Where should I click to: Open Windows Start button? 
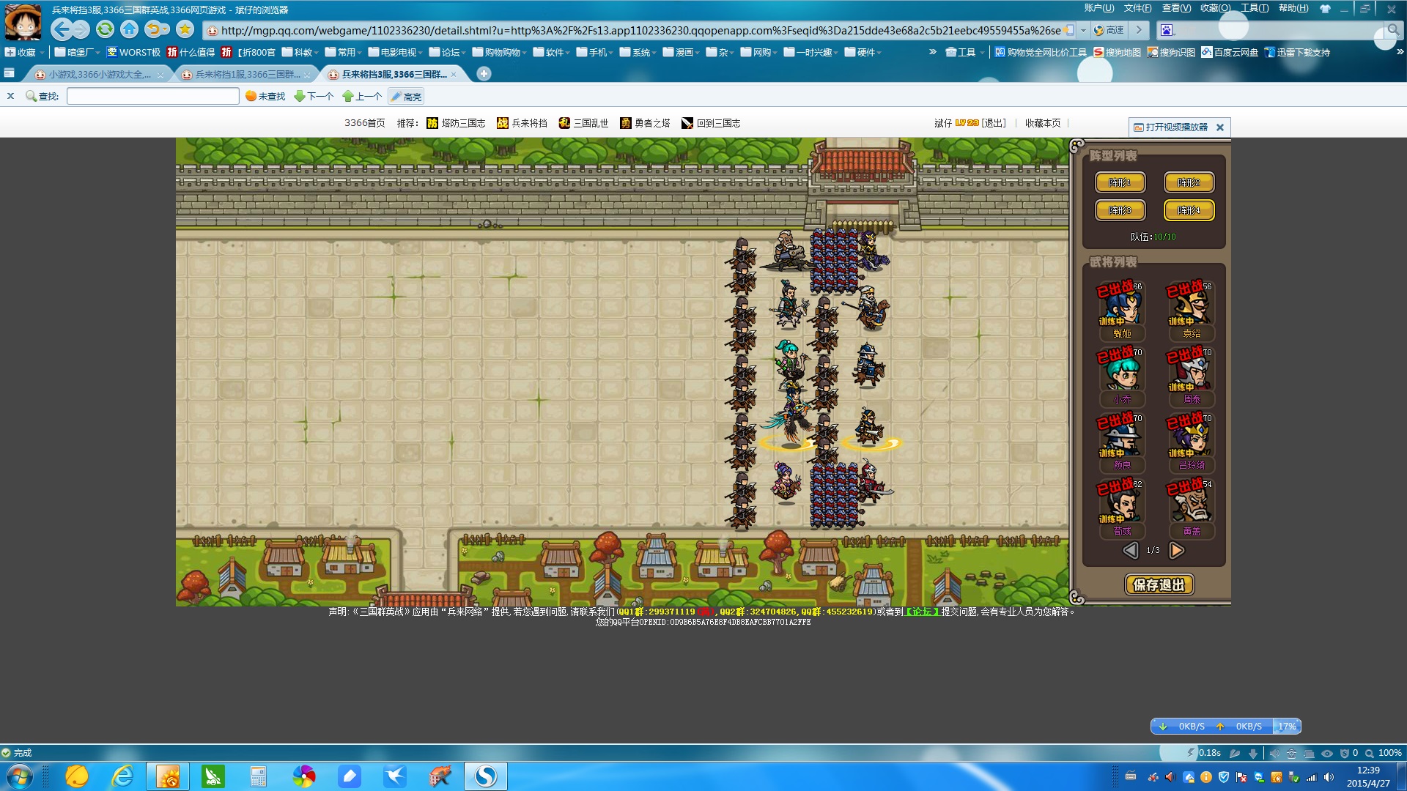(x=20, y=776)
